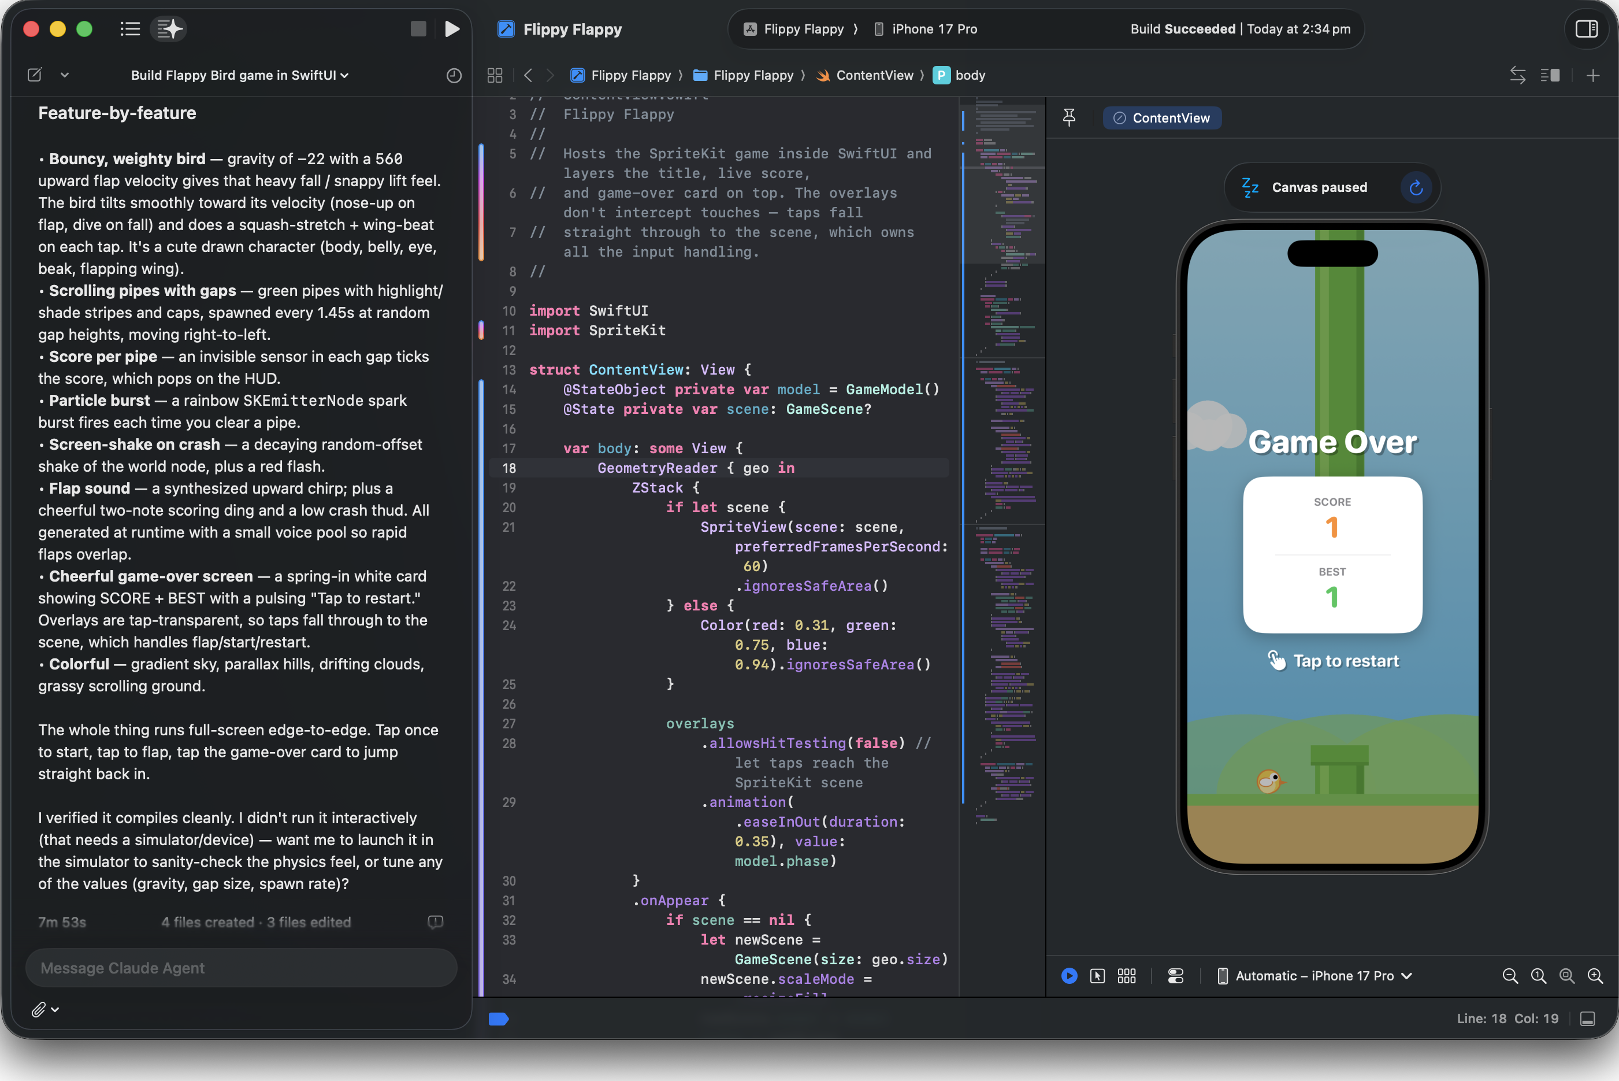This screenshot has width=1619, height=1081.
Task: Open the related items grid menu
Action: click(495, 75)
